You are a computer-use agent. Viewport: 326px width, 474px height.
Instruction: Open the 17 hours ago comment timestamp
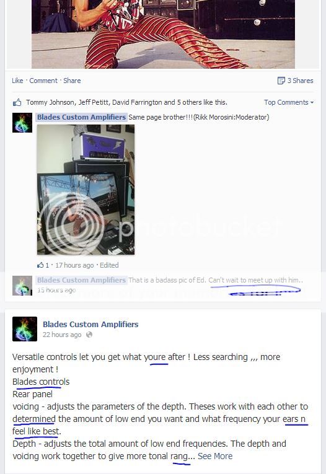(74, 265)
